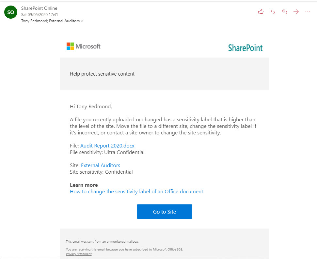Click the Tony Redmond recipient name
Viewport: 317px width, 259px height.
coord(34,21)
